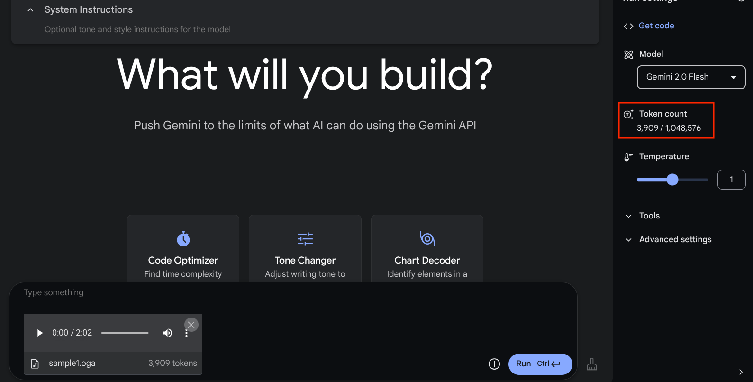This screenshot has width=753, height=382.
Task: Click the Token count icon
Action: (628, 114)
